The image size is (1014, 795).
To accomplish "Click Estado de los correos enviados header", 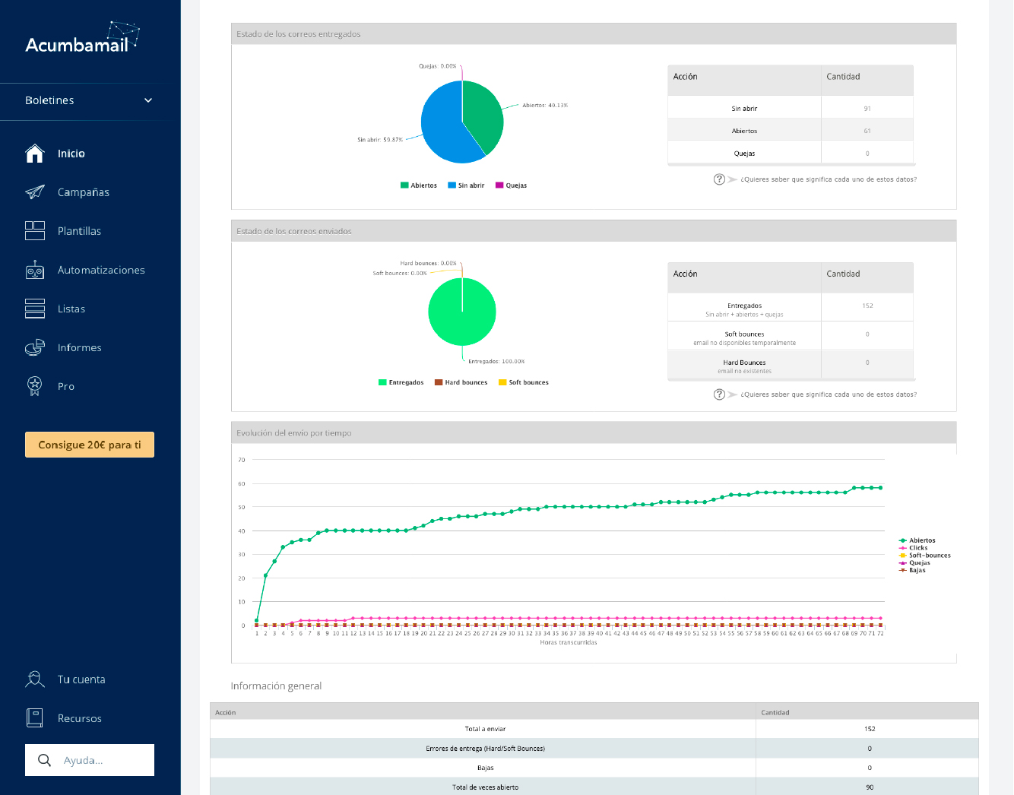I will tap(594, 231).
